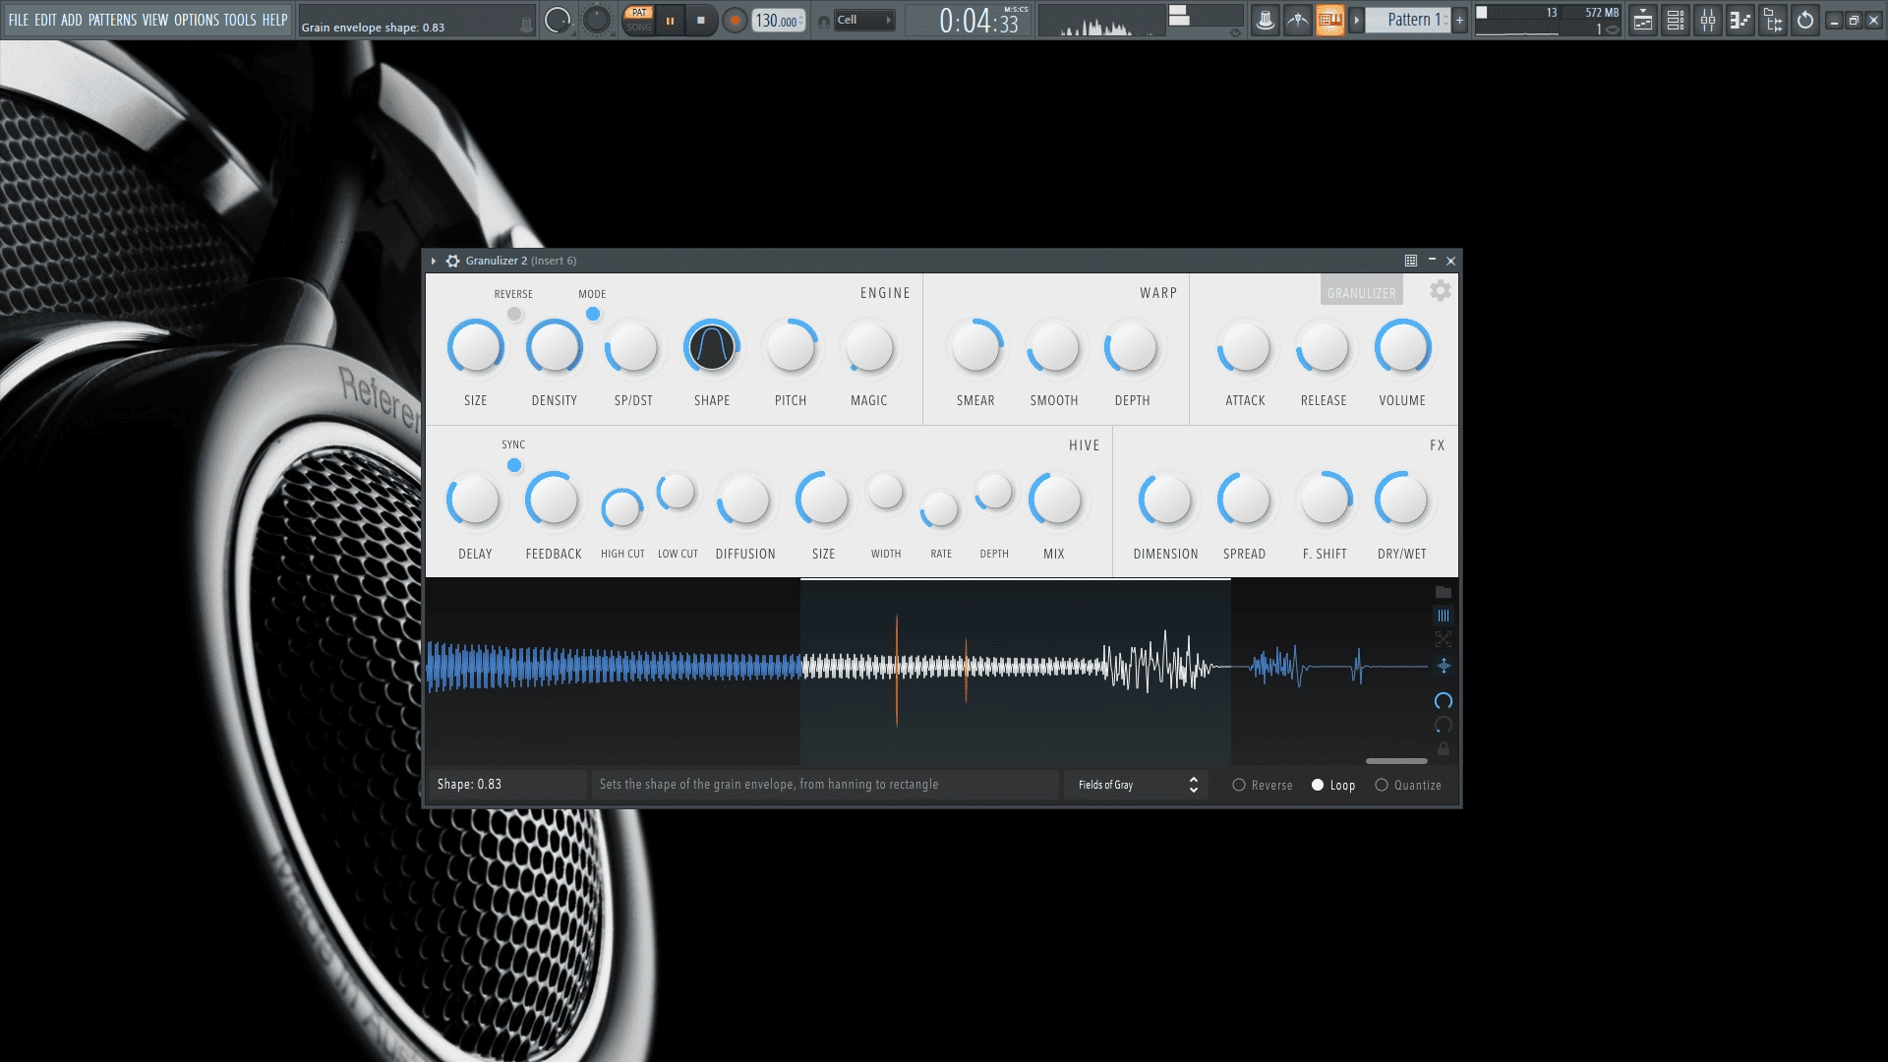Click the upper blue ring indicator beside waveform
1888x1062 pixels.
[x=1443, y=701]
